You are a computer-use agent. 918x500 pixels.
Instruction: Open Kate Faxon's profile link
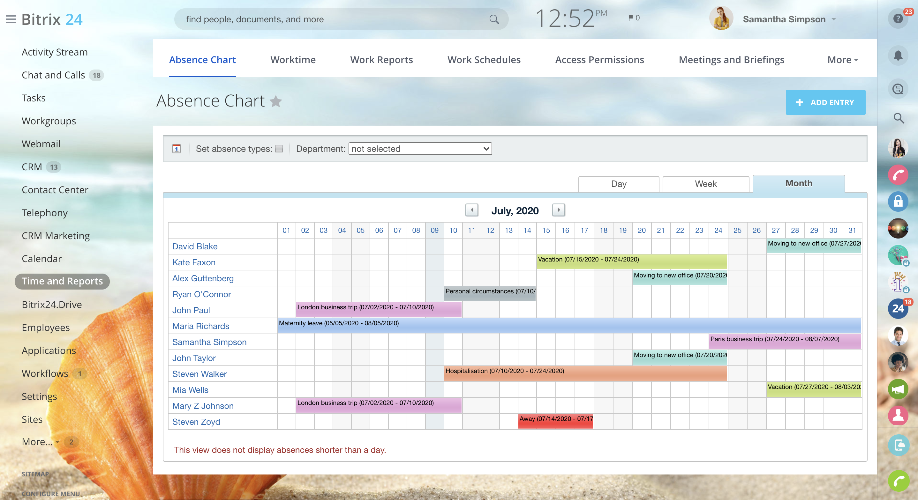click(x=193, y=262)
